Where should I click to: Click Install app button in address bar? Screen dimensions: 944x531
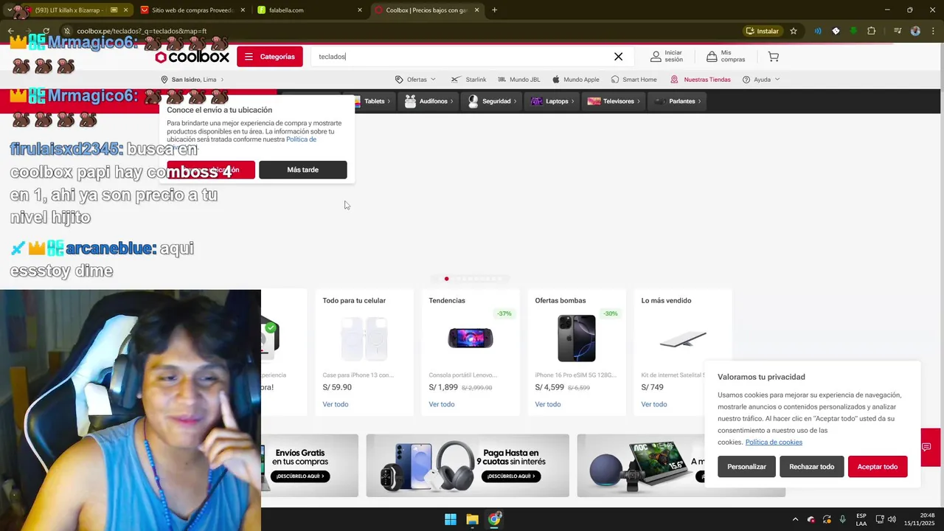pyautogui.click(x=763, y=31)
